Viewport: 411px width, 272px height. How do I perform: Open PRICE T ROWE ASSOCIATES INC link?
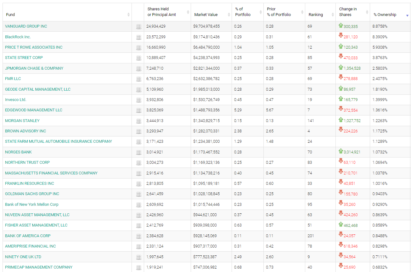[34, 47]
